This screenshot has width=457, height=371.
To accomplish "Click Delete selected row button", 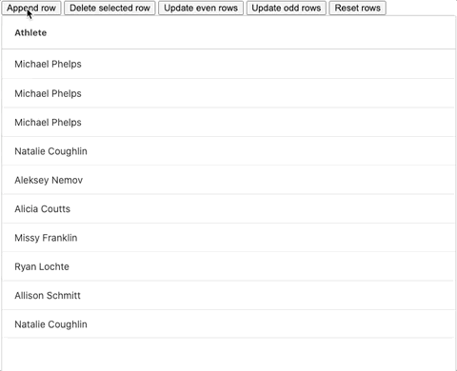I will coord(109,8).
